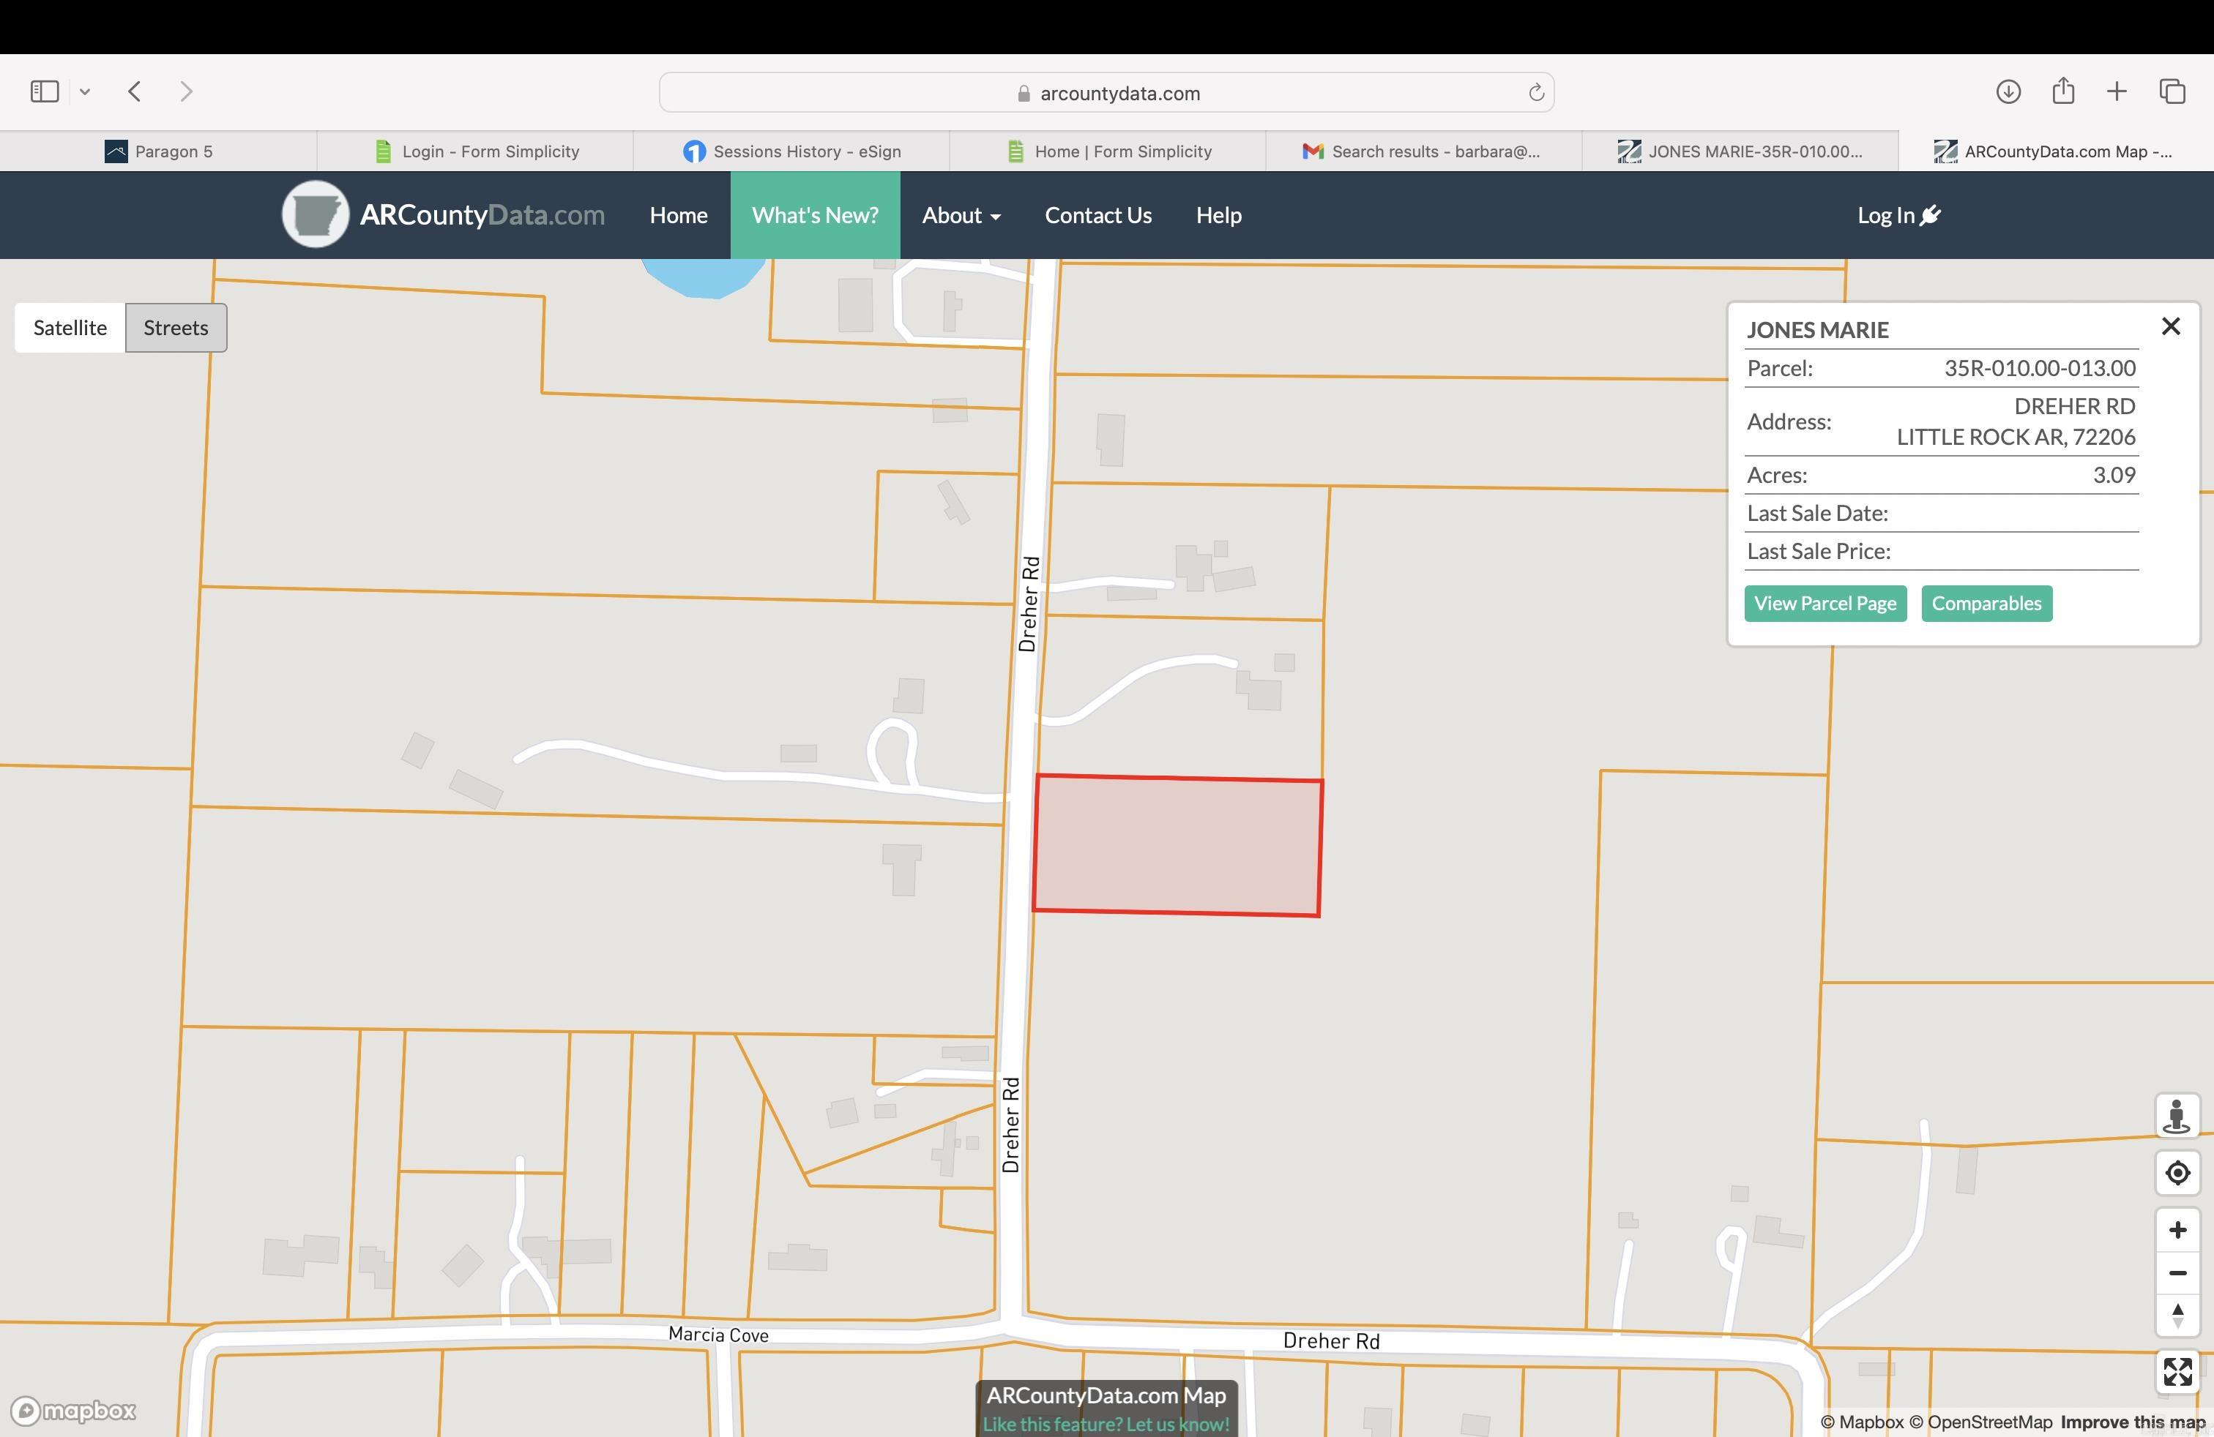Switch to JONES MARIE-35R-010.00 tab

click(1740, 151)
